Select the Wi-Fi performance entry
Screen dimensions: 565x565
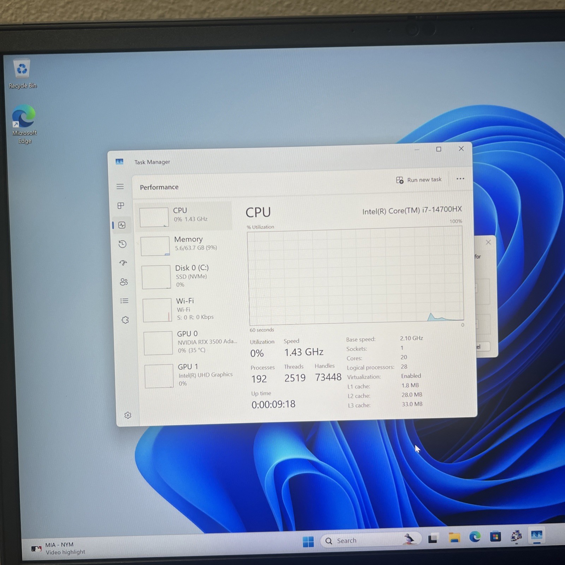tap(188, 309)
